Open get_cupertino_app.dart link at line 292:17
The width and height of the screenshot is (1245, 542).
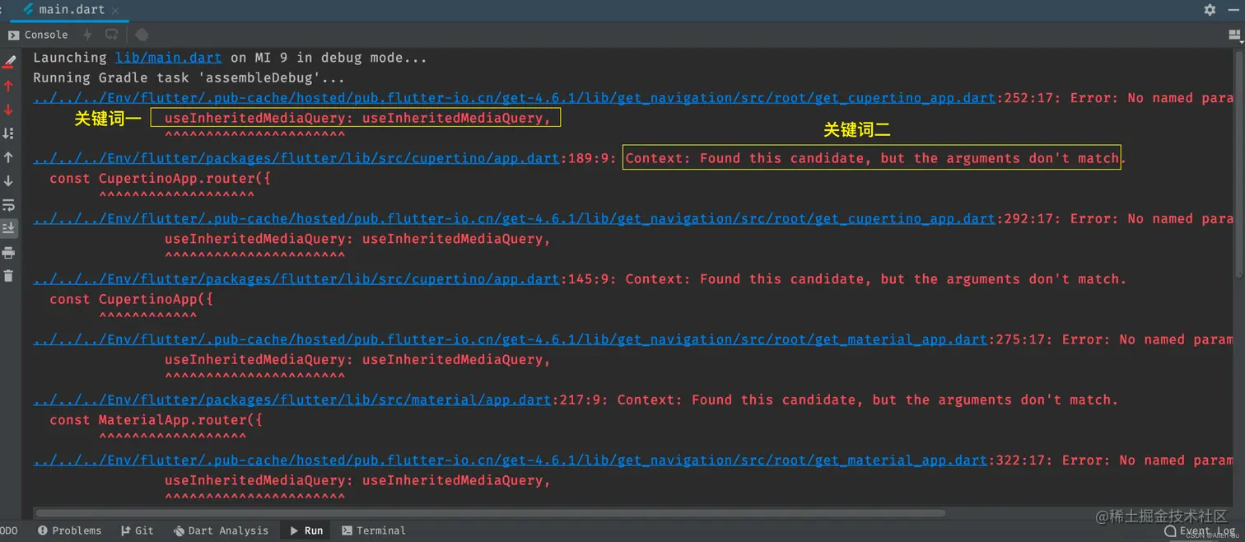[x=515, y=219]
